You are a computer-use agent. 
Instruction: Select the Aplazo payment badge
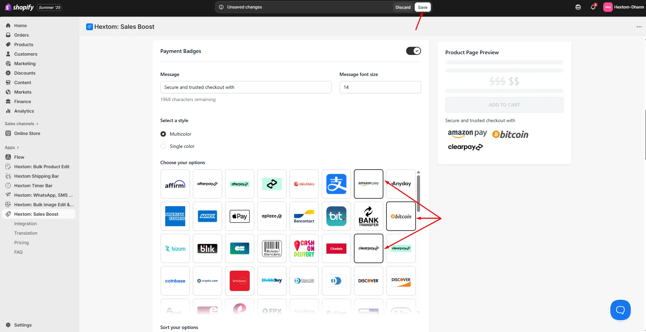tap(272, 216)
